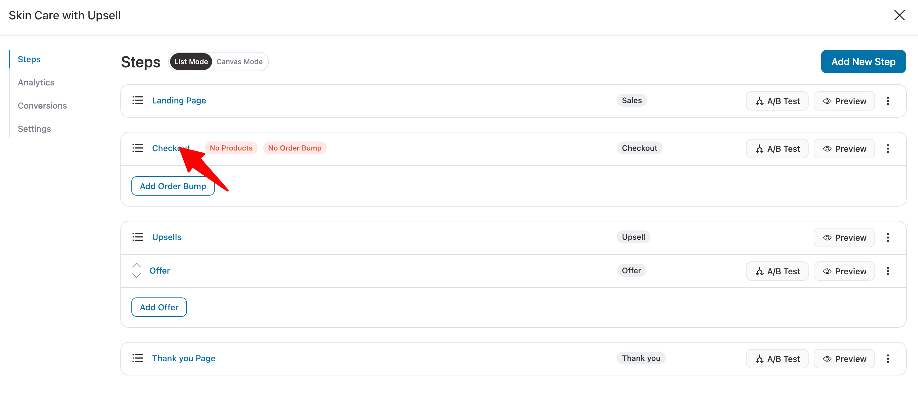Click the up chevron to move the Offer step
This screenshot has width=918, height=398.
pyautogui.click(x=136, y=265)
